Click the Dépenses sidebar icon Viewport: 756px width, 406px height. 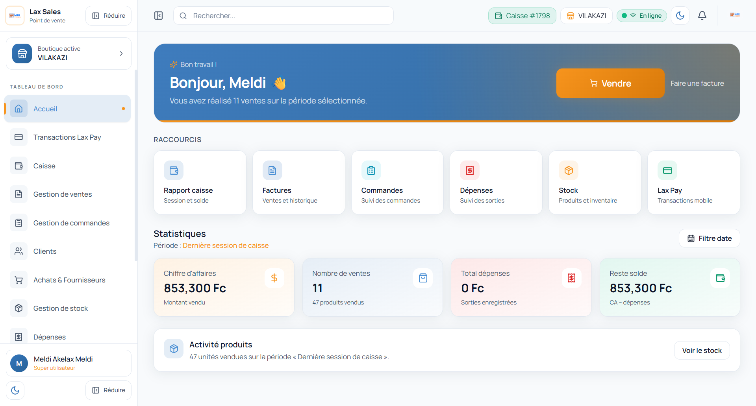[19, 337]
